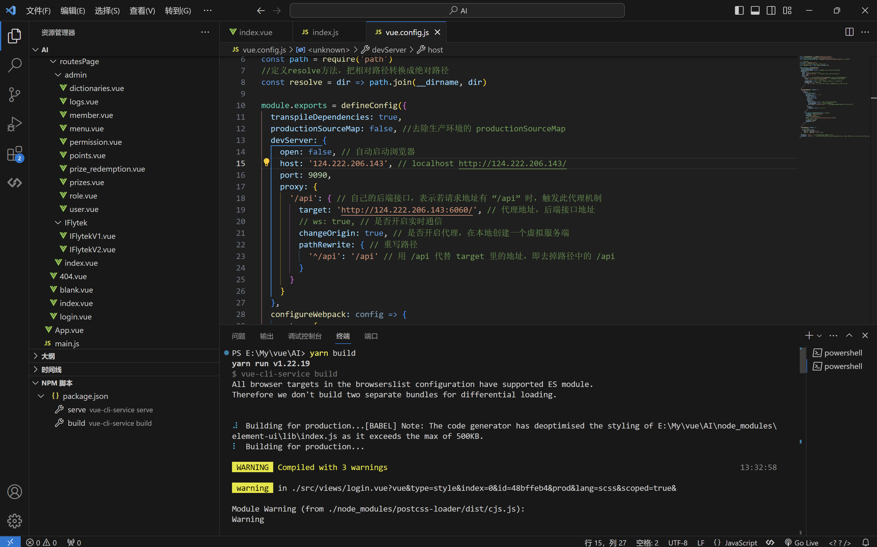This screenshot has height=547, width=877.
Task: Open notifications bell in status bar
Action: click(x=866, y=542)
